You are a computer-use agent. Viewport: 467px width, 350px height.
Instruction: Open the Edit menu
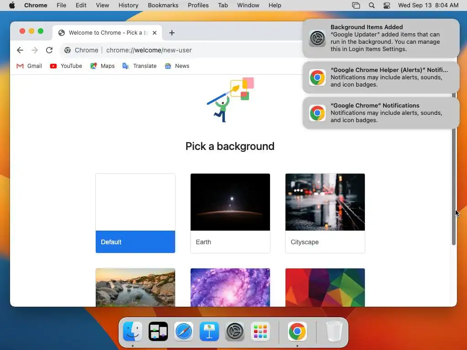click(x=81, y=5)
